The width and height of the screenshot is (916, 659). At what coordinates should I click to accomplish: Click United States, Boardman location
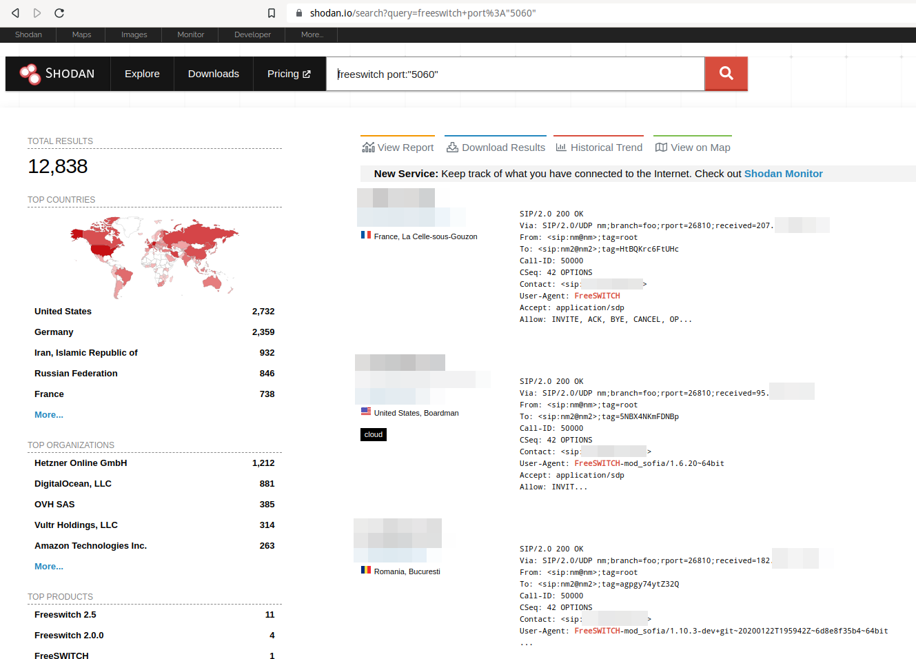click(x=416, y=413)
